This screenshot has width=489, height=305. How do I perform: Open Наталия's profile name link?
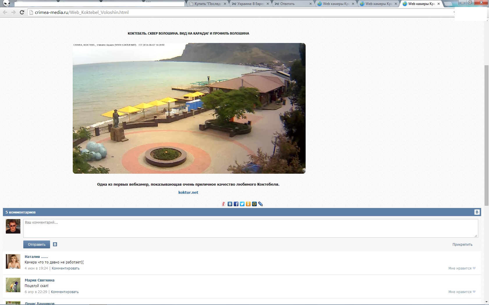click(x=36, y=256)
